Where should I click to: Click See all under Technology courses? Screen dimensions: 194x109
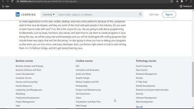click(x=139, y=107)
